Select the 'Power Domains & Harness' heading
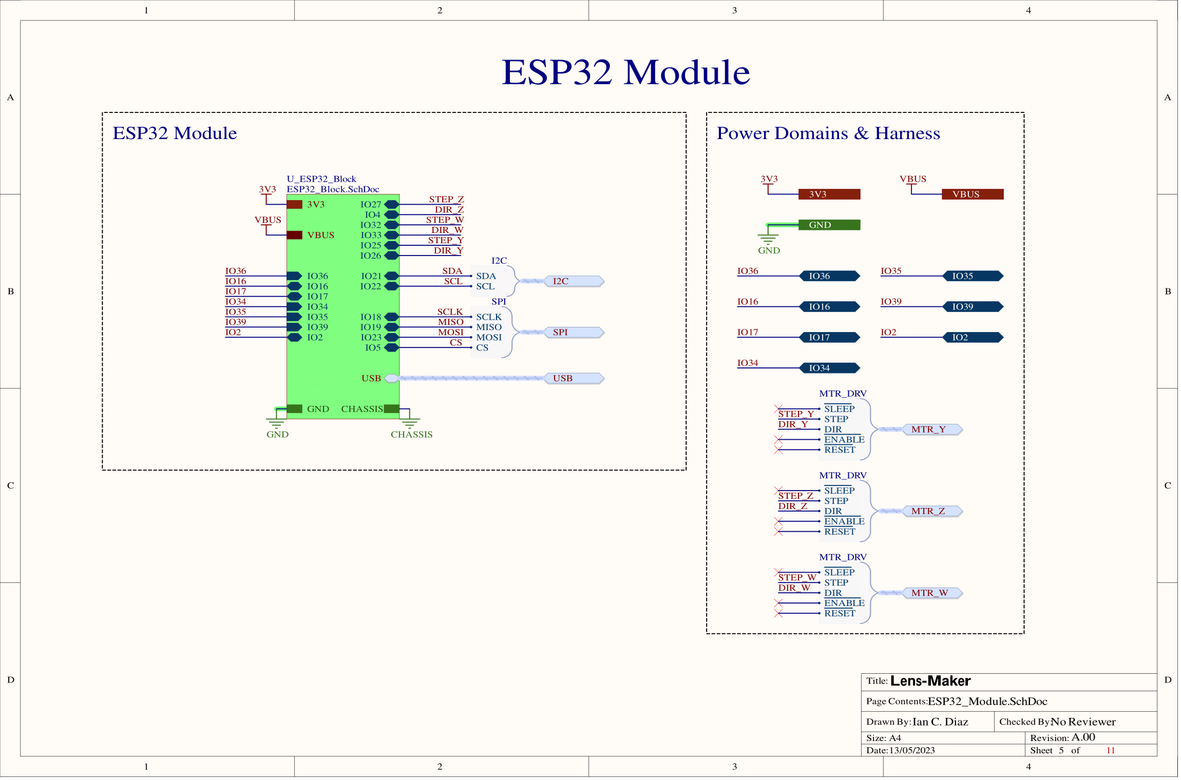 828,133
